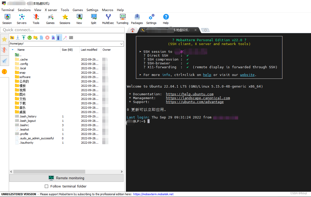The width and height of the screenshot is (311, 197).
Task: Click the rename 'A' icon in SFTP toolbar
Action: 53,38
